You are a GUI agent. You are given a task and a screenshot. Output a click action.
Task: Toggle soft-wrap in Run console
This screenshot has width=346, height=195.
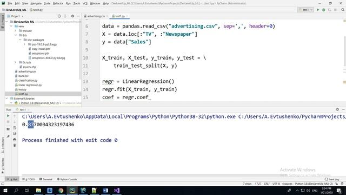(x=15, y=128)
